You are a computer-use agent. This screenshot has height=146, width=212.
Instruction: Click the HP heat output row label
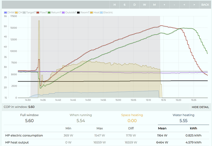(x=17, y=143)
